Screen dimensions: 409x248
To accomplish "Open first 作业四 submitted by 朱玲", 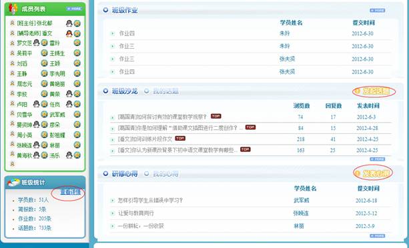I will coord(127,33).
